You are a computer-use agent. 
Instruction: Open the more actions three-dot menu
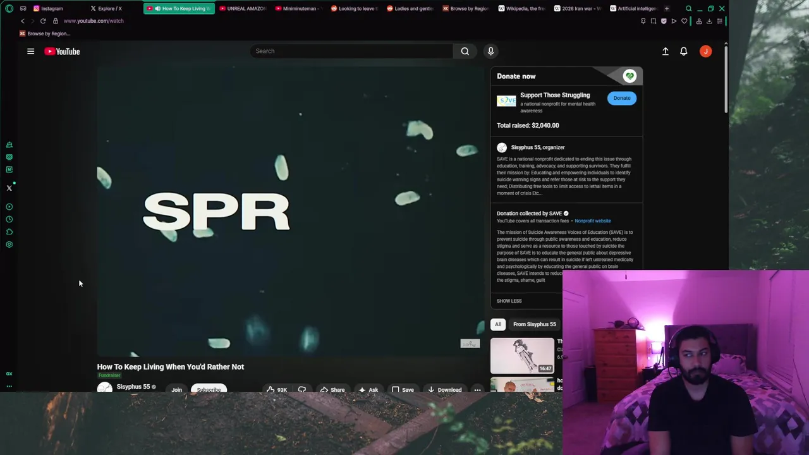pyautogui.click(x=477, y=389)
